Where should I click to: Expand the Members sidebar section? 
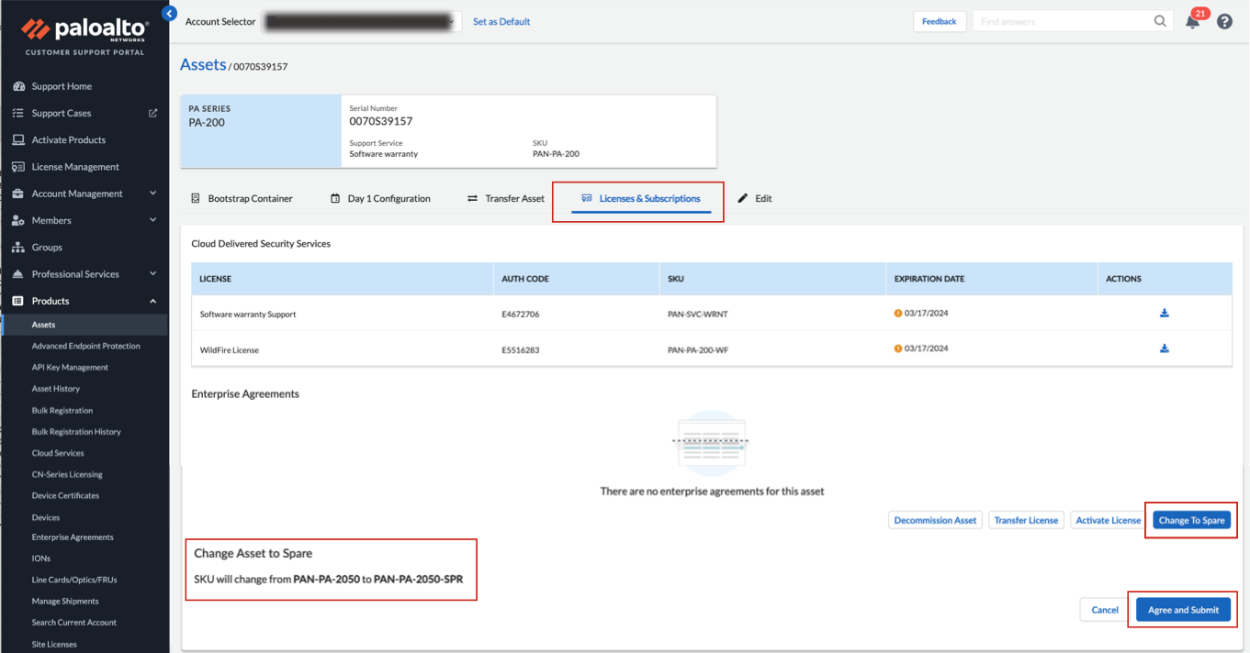click(x=152, y=220)
